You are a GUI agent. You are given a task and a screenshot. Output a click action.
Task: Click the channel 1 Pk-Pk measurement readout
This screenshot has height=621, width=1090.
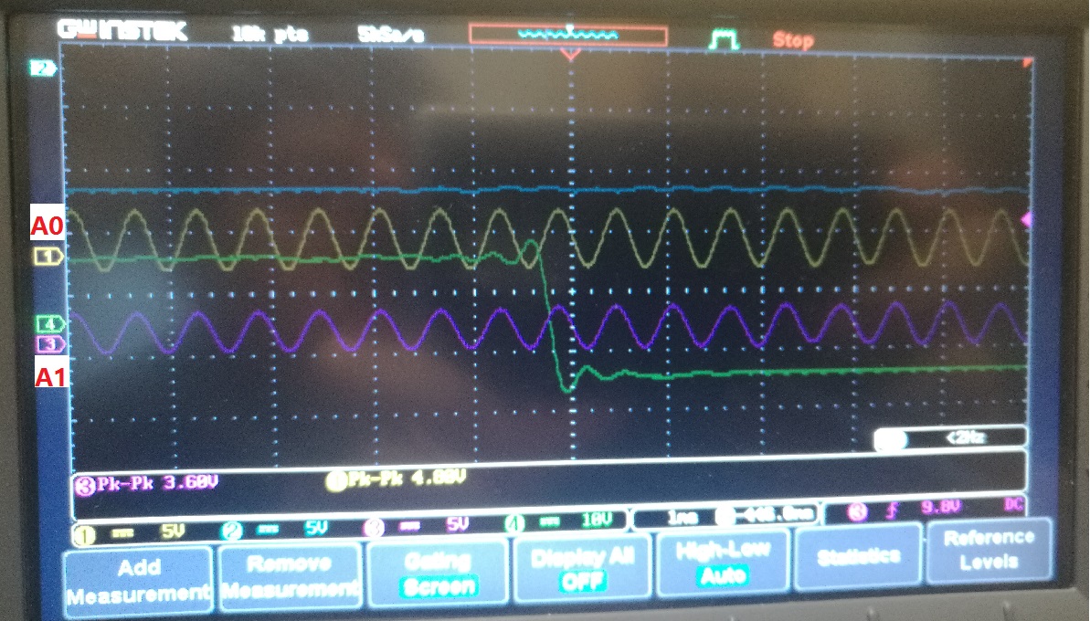[x=395, y=479]
